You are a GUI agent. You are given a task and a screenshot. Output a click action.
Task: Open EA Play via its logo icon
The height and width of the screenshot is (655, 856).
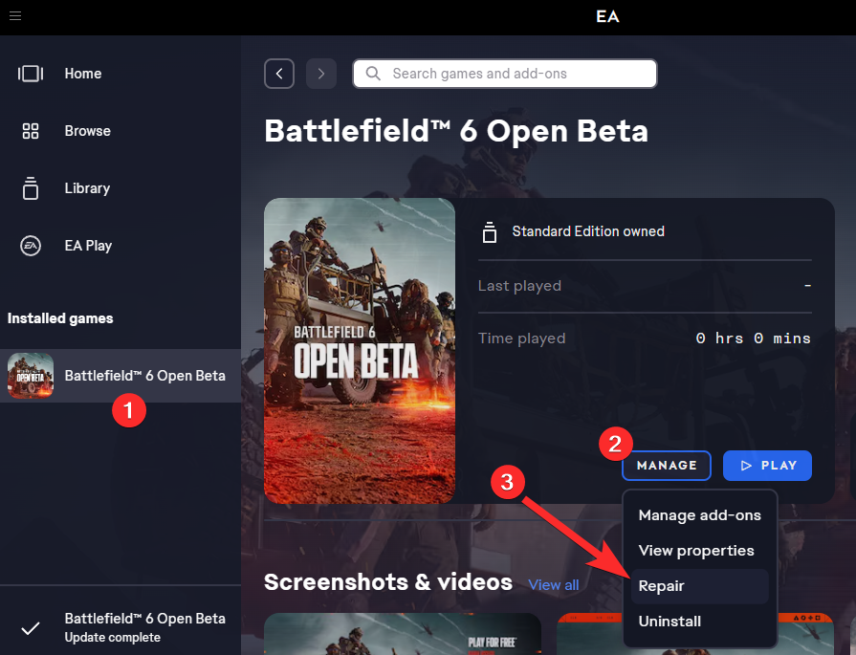[x=31, y=246]
